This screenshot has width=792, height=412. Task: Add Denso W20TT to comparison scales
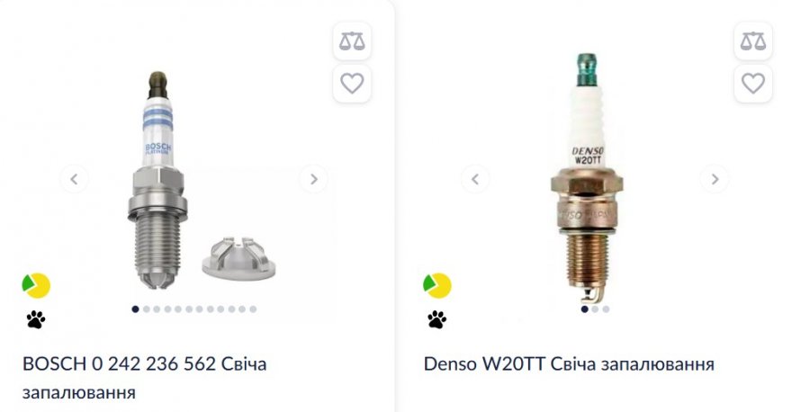coord(753,41)
